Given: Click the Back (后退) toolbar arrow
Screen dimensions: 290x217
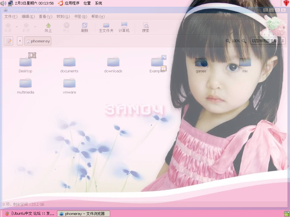Looking at the screenshot, I should click(8, 27).
